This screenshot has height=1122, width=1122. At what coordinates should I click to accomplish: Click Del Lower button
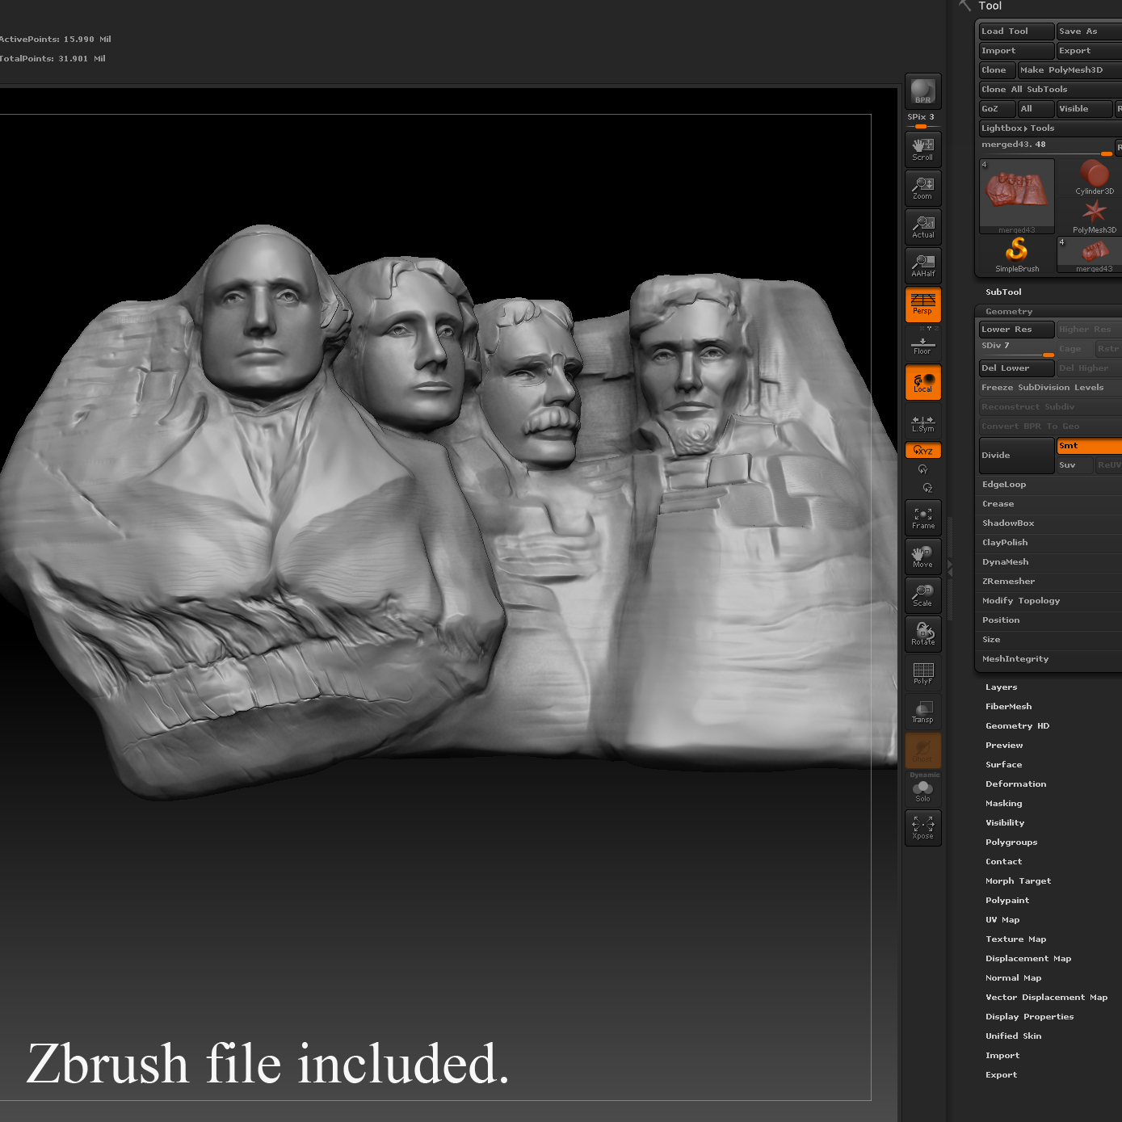[x=1016, y=368]
